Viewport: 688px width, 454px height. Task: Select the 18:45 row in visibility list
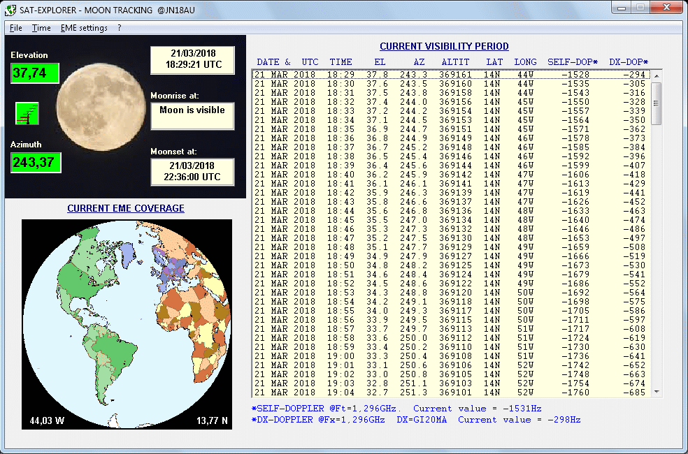click(451, 220)
